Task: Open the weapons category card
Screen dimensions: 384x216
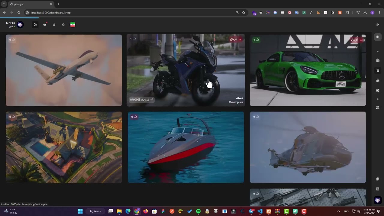Action: click(x=308, y=197)
